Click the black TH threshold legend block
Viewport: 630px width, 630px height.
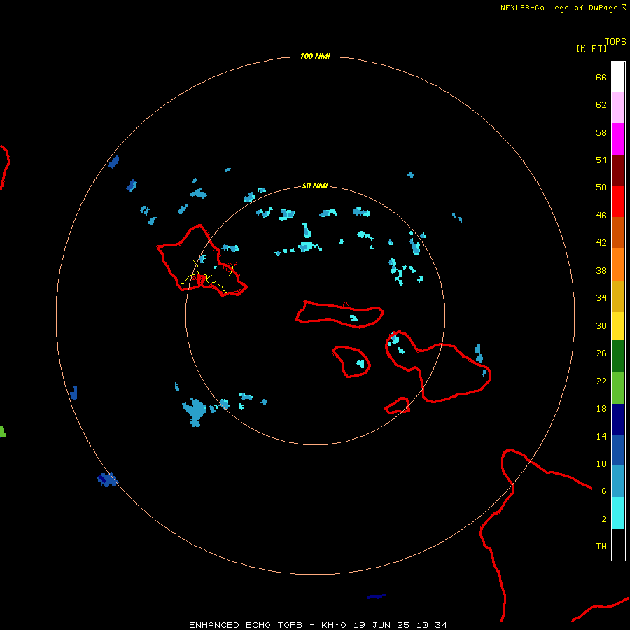618,545
